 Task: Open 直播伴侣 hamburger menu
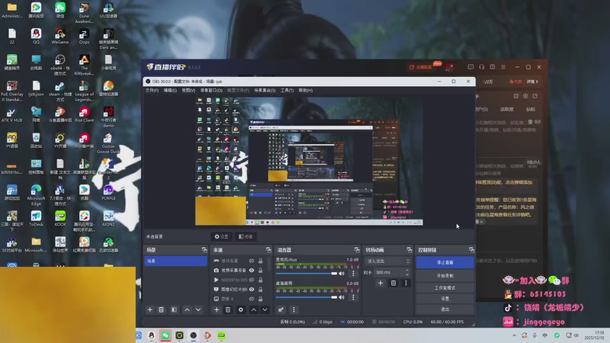tap(503, 67)
